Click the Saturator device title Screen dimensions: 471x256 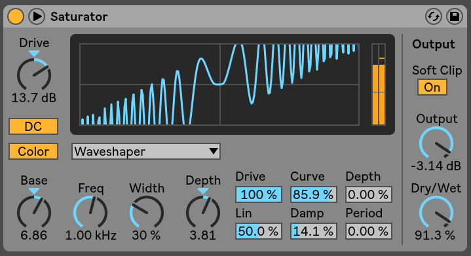[79, 17]
